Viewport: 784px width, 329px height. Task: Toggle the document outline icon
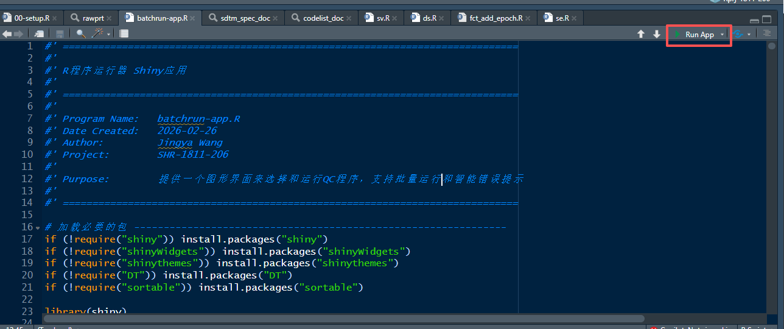click(x=768, y=34)
